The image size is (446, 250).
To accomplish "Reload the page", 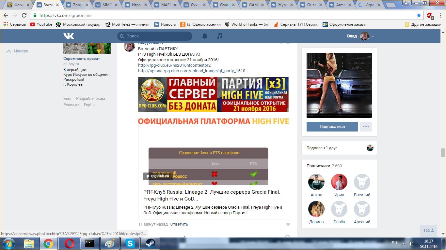I will coord(24,15).
